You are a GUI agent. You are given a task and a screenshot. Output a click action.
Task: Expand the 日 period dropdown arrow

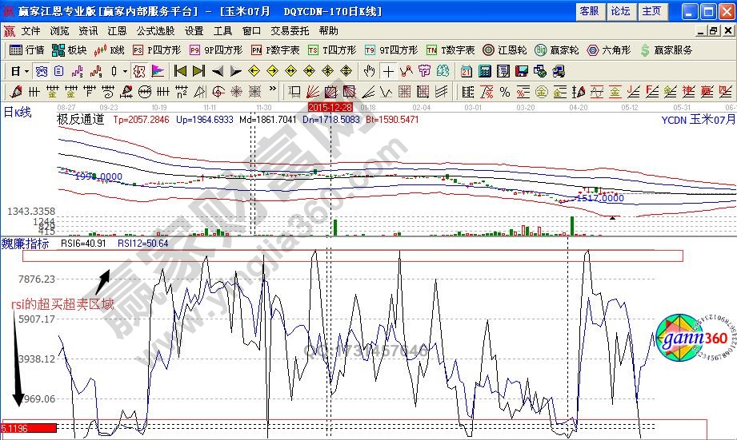pos(26,71)
